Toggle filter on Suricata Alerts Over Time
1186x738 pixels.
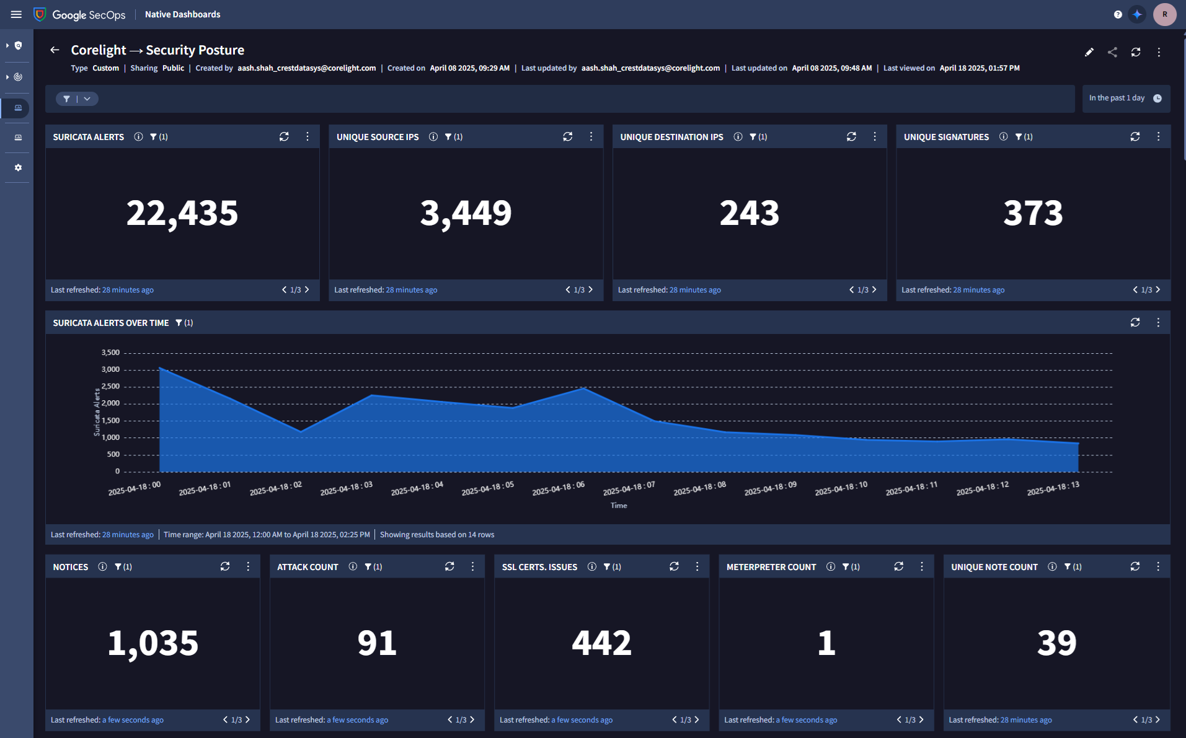click(179, 322)
